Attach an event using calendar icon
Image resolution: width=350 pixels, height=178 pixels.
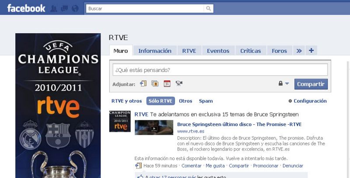[167, 84]
